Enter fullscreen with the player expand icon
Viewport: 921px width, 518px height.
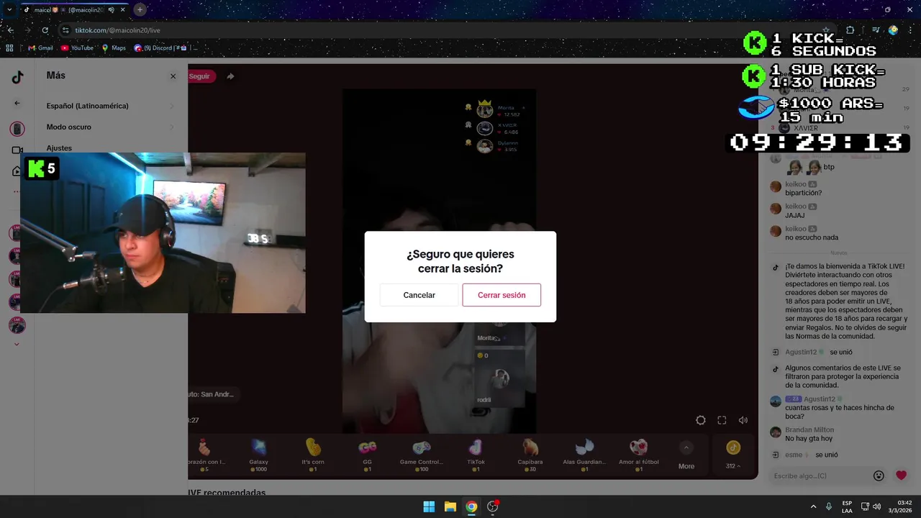(x=722, y=421)
